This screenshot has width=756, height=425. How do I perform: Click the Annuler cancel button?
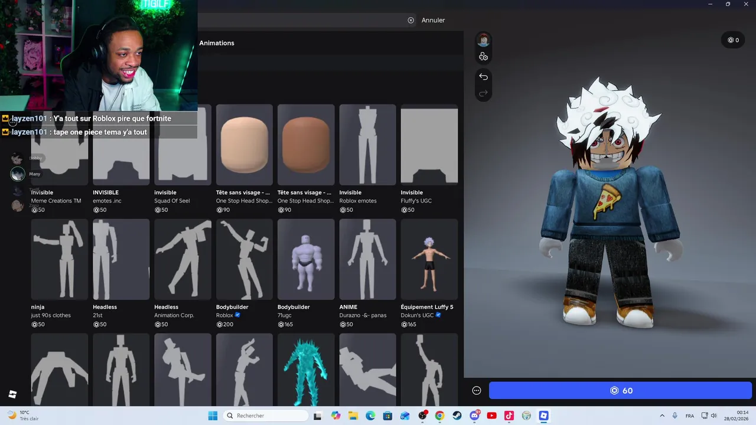coord(433,20)
